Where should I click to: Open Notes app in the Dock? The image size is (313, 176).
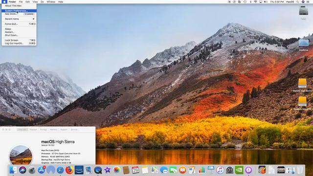tap(145, 170)
